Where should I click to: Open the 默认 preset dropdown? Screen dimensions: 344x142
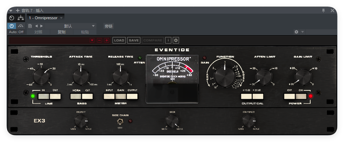point(70,26)
